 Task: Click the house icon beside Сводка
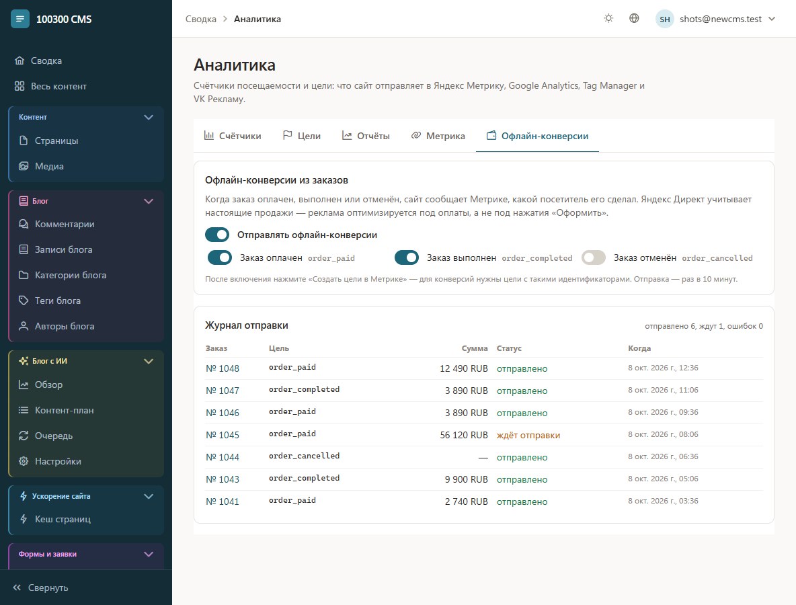(19, 61)
